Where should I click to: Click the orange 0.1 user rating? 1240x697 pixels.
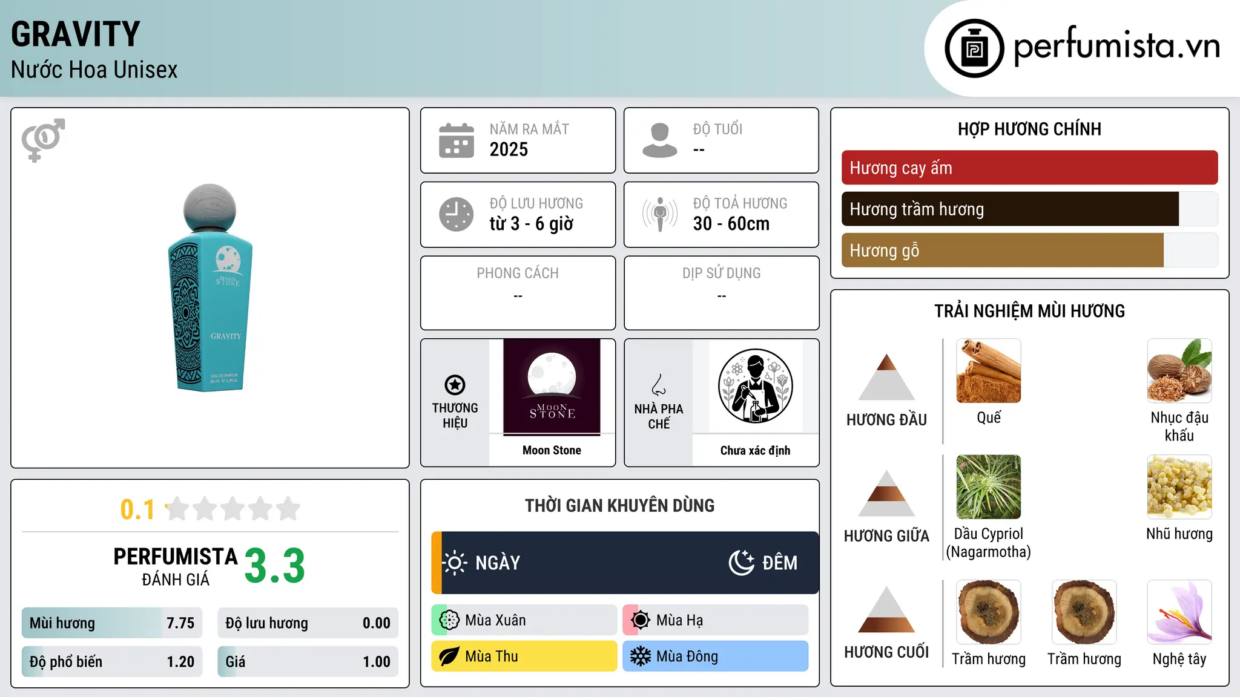(137, 509)
